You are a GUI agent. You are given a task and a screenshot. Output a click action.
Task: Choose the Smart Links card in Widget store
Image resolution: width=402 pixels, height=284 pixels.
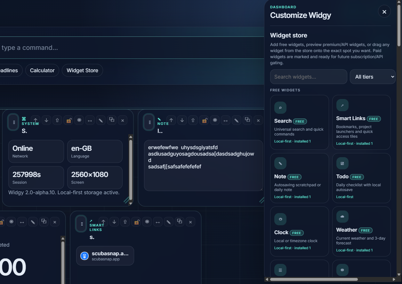click(x=361, y=122)
